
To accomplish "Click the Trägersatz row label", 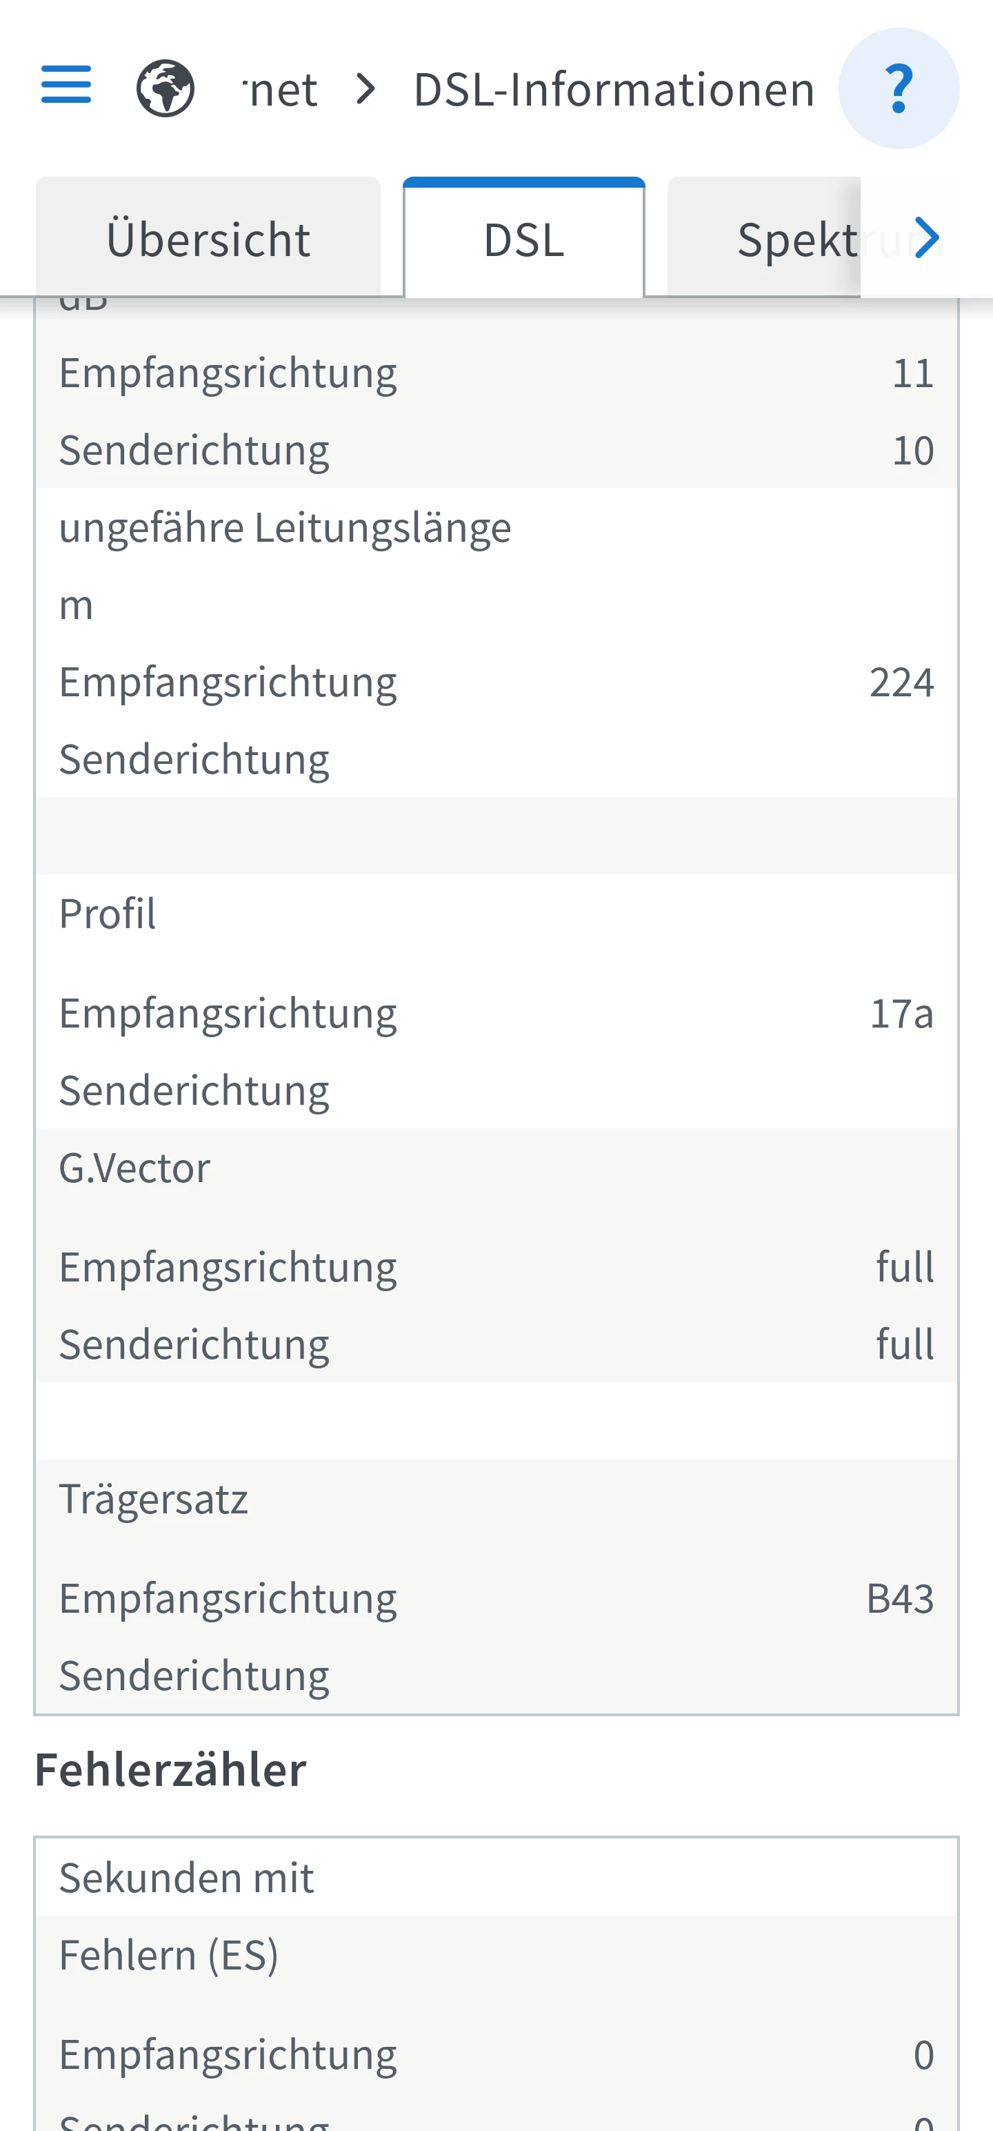I will pos(154,1499).
